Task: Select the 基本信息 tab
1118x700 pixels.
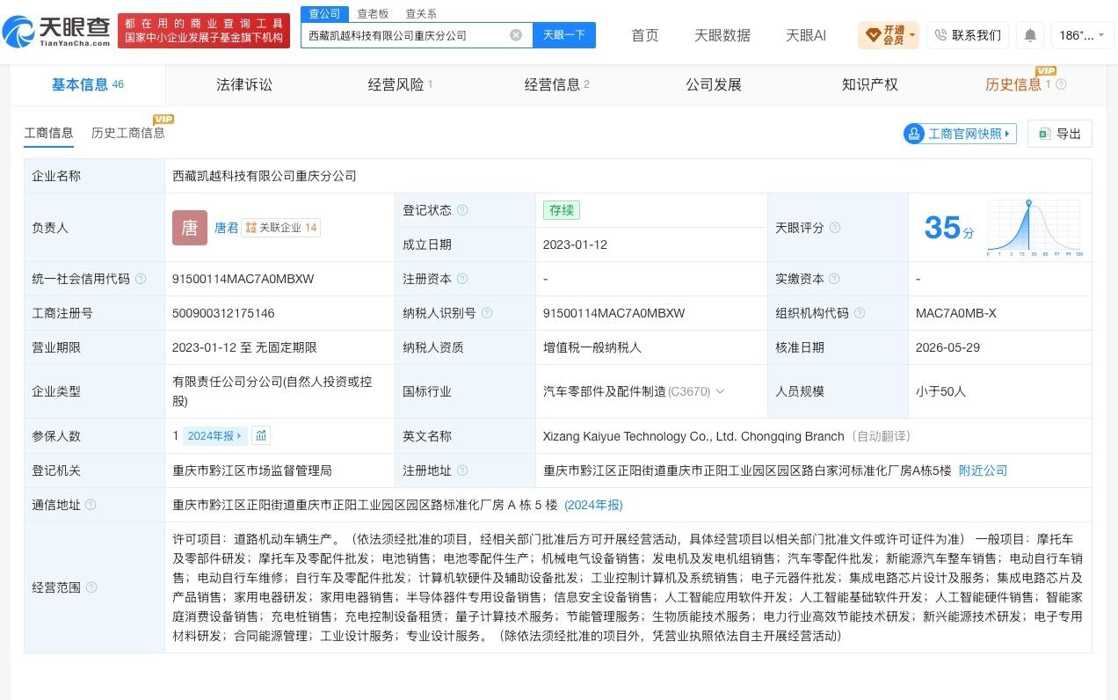Action: coord(87,84)
